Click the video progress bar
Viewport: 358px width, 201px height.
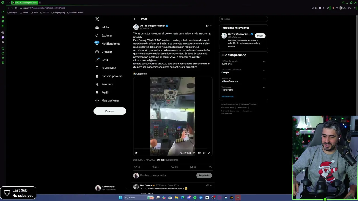pyautogui.click(x=173, y=149)
